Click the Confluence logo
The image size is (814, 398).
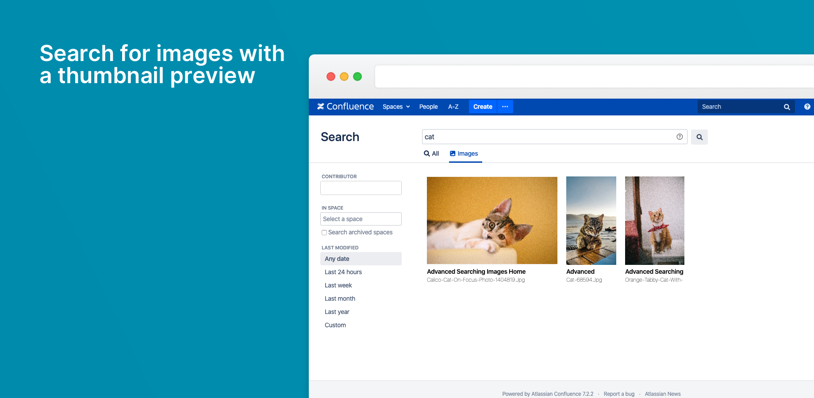(x=346, y=107)
